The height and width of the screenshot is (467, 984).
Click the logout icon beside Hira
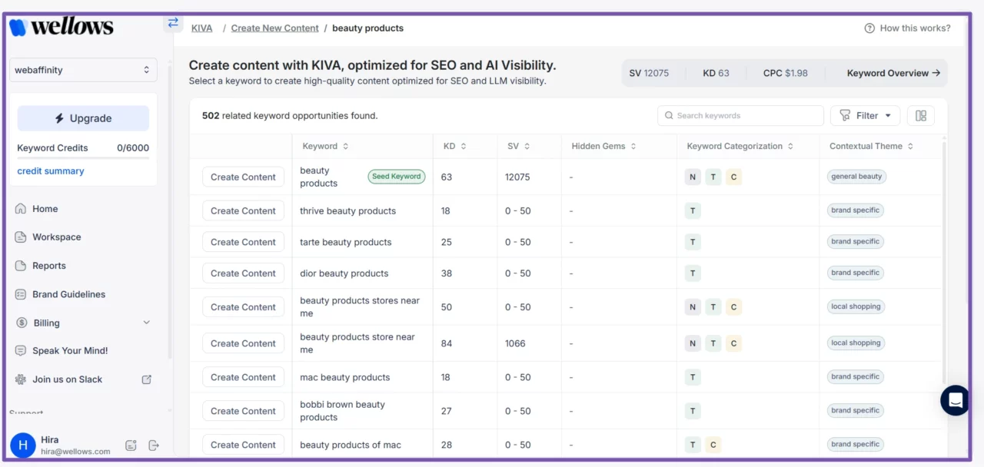154,445
